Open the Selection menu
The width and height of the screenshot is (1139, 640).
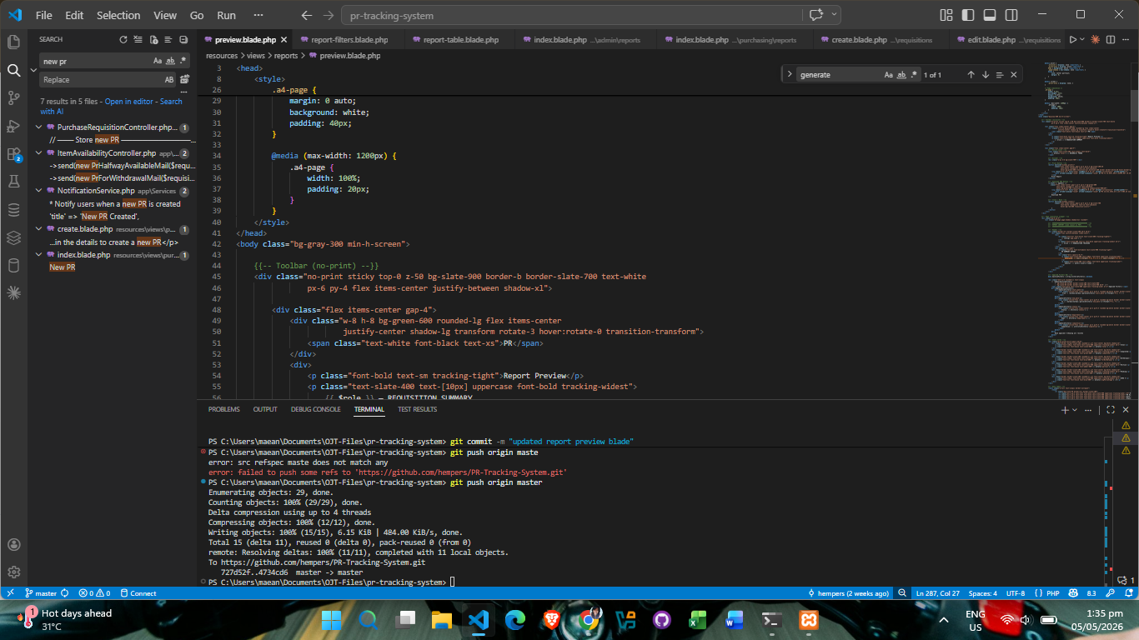[x=118, y=15]
